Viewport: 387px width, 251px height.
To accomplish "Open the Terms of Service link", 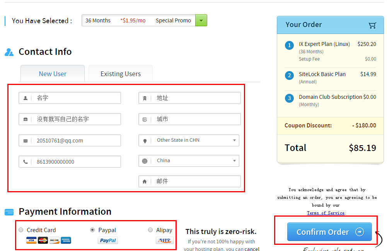I will (x=326, y=213).
